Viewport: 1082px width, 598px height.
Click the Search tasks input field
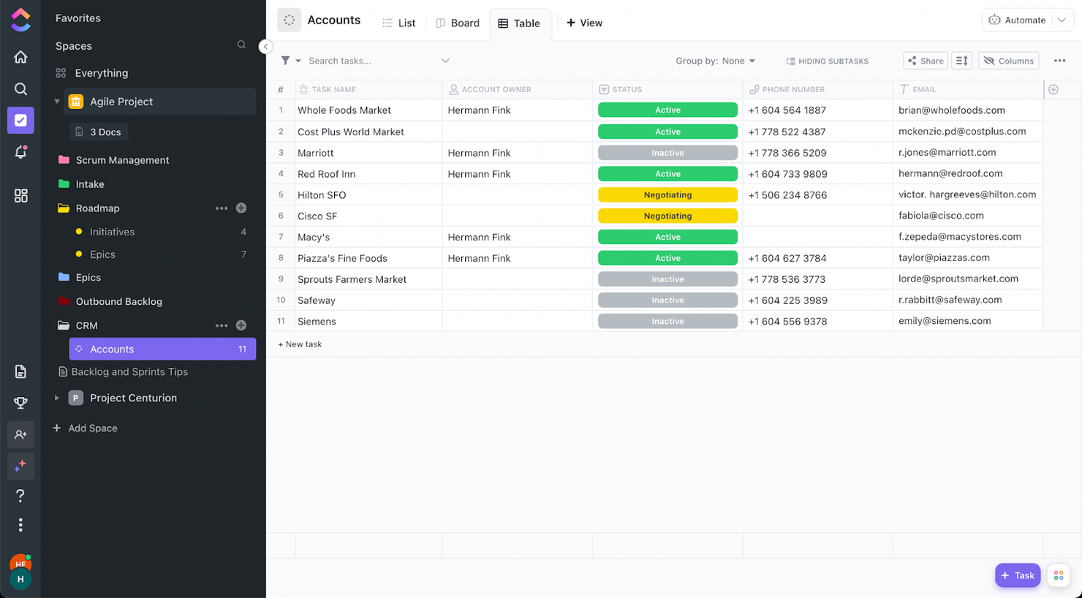click(372, 61)
